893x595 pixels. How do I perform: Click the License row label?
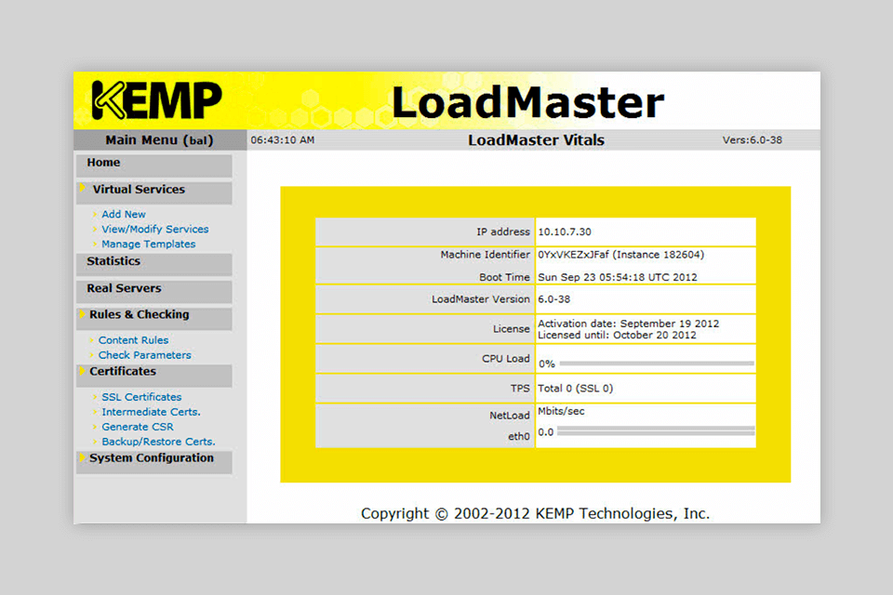click(511, 329)
